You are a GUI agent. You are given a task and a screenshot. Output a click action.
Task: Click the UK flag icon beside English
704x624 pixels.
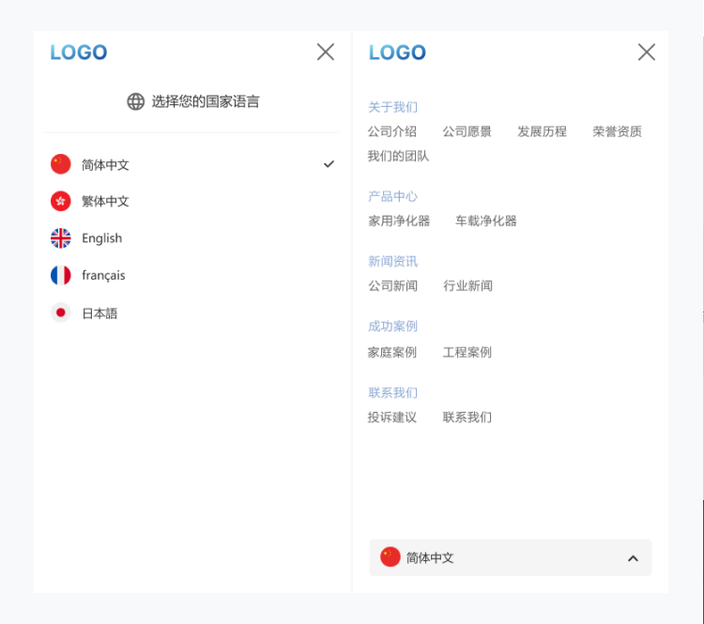(61, 238)
